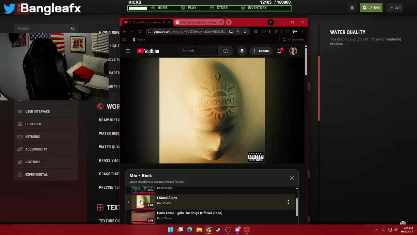The width and height of the screenshot is (417, 235).
Task: Click the search icon in Rust options
Action: (73, 29)
